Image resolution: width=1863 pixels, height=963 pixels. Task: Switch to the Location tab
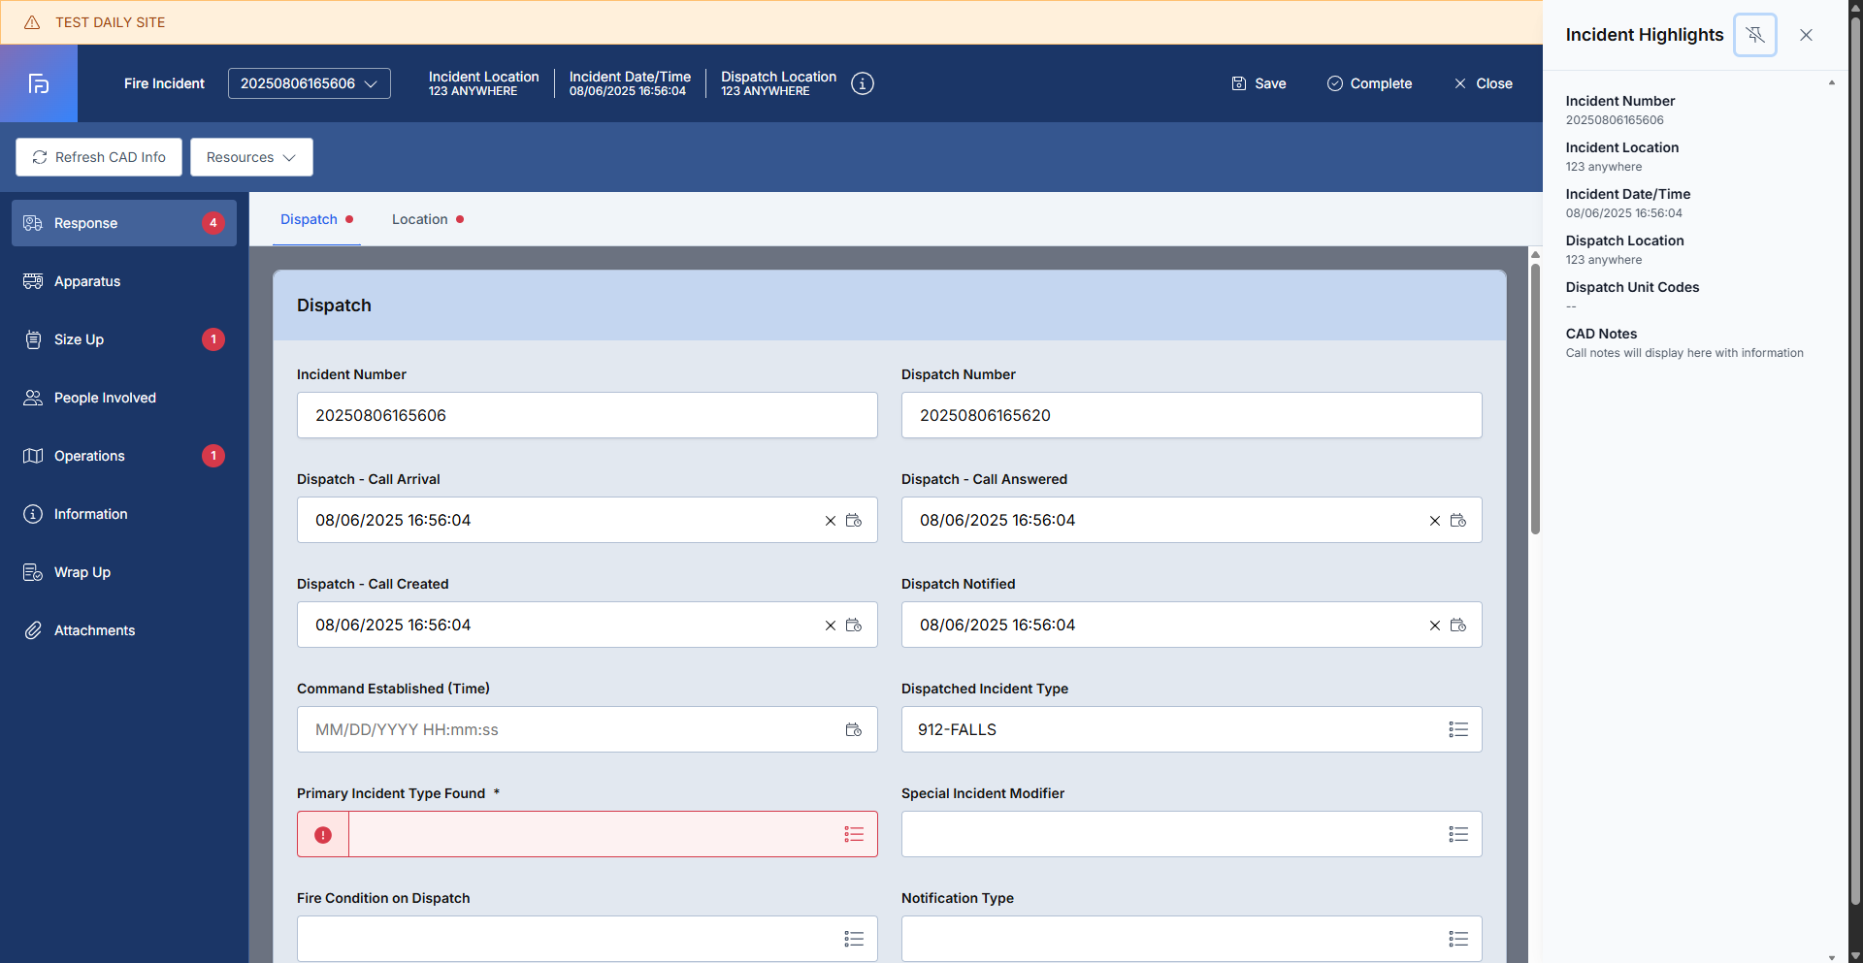click(428, 219)
